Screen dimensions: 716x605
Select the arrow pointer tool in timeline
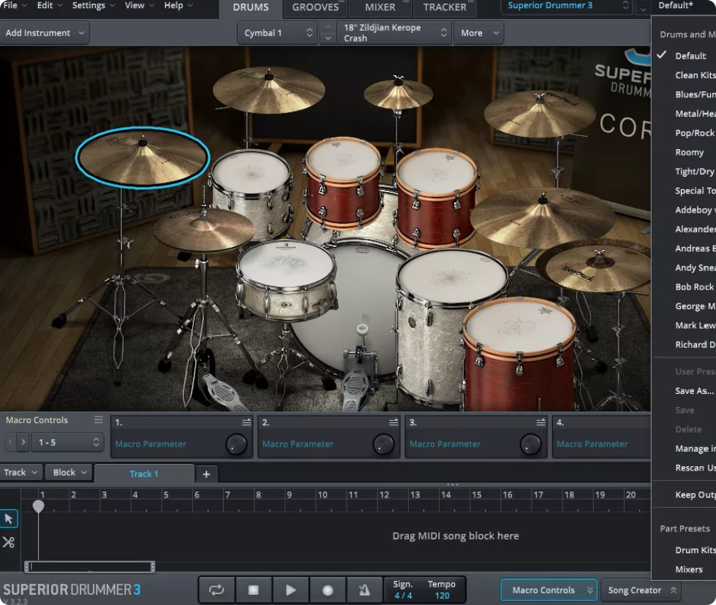click(9, 518)
